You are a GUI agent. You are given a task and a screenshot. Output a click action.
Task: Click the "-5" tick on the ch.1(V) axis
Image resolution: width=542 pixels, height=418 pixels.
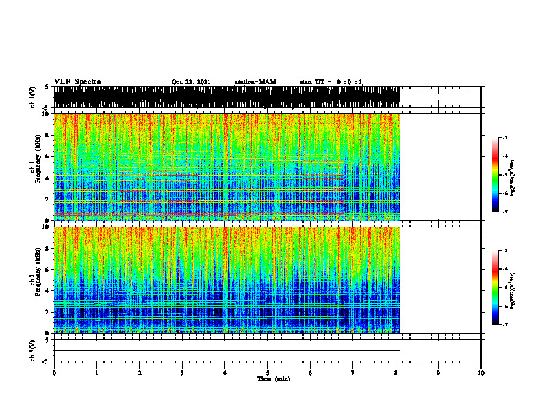pyautogui.click(x=45, y=108)
